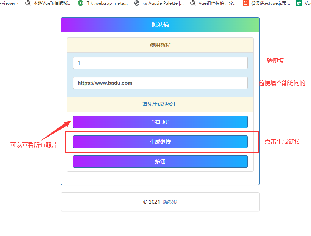Click the © 2021 footer text
Viewport: 311px width, 236px height.
click(151, 202)
